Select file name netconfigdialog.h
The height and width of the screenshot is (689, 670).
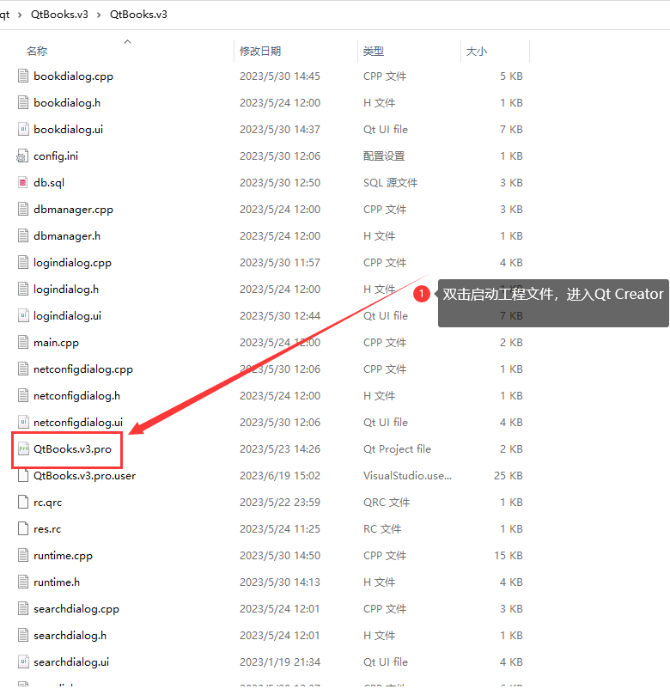[77, 395]
